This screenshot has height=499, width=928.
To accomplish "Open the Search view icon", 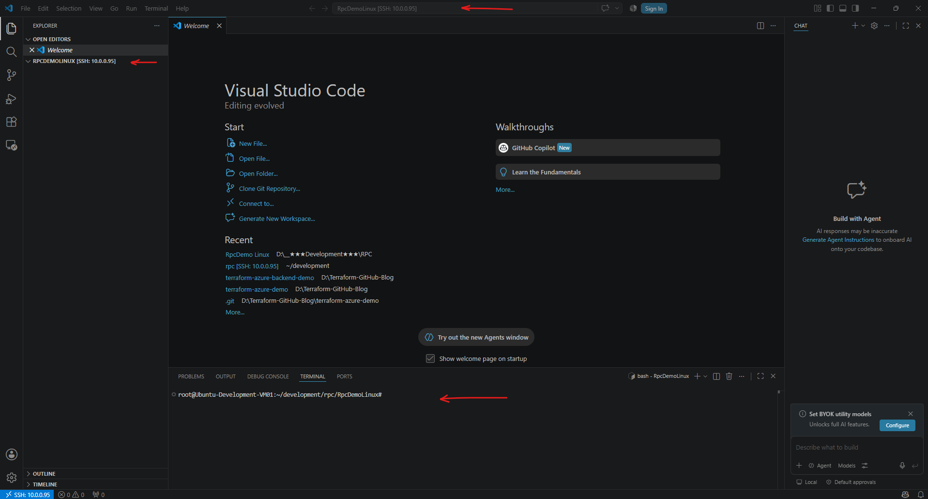I will 11,52.
